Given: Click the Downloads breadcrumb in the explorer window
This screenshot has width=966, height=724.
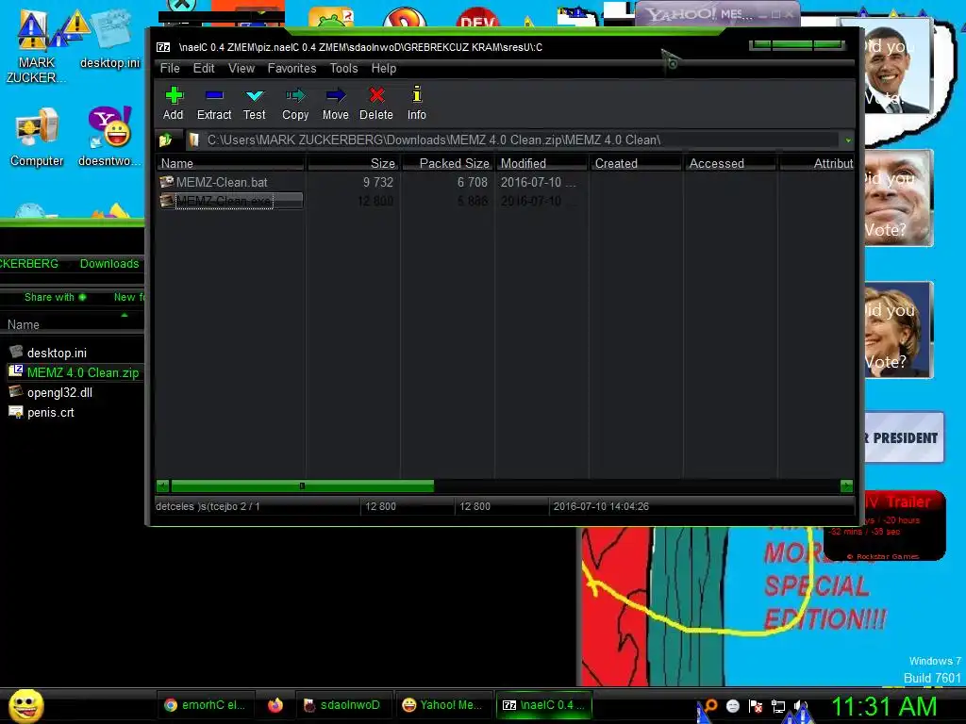Looking at the screenshot, I should click(109, 264).
